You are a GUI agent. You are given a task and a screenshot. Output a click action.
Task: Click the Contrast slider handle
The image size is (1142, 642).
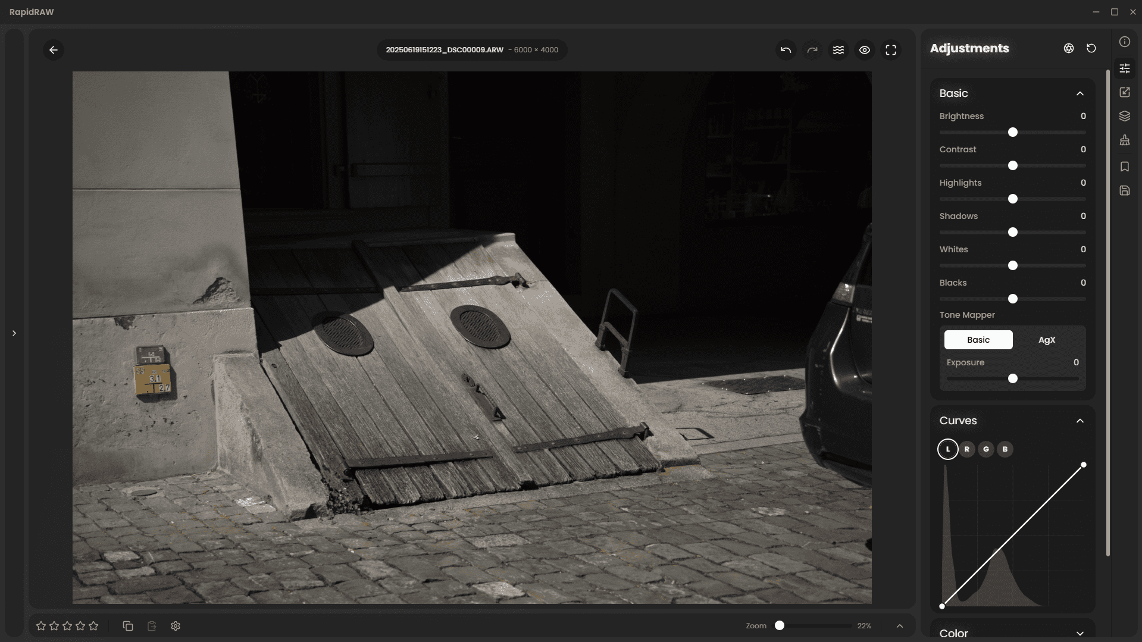pyautogui.click(x=1013, y=165)
